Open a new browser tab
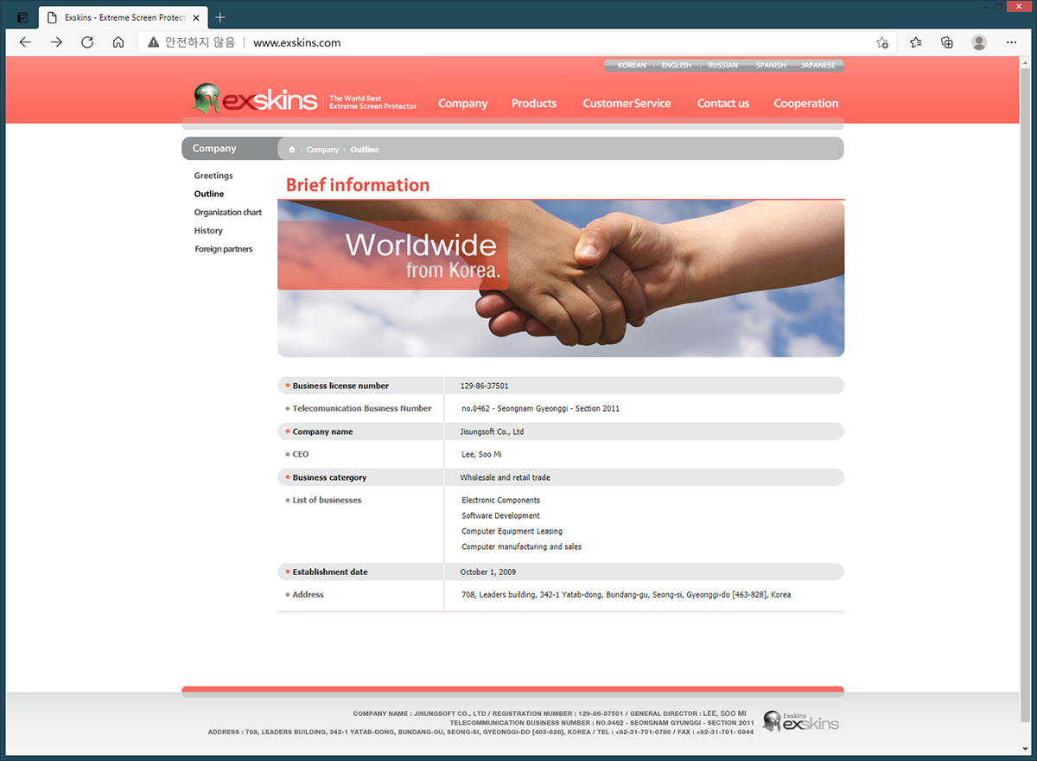This screenshot has height=761, width=1037. click(x=220, y=17)
